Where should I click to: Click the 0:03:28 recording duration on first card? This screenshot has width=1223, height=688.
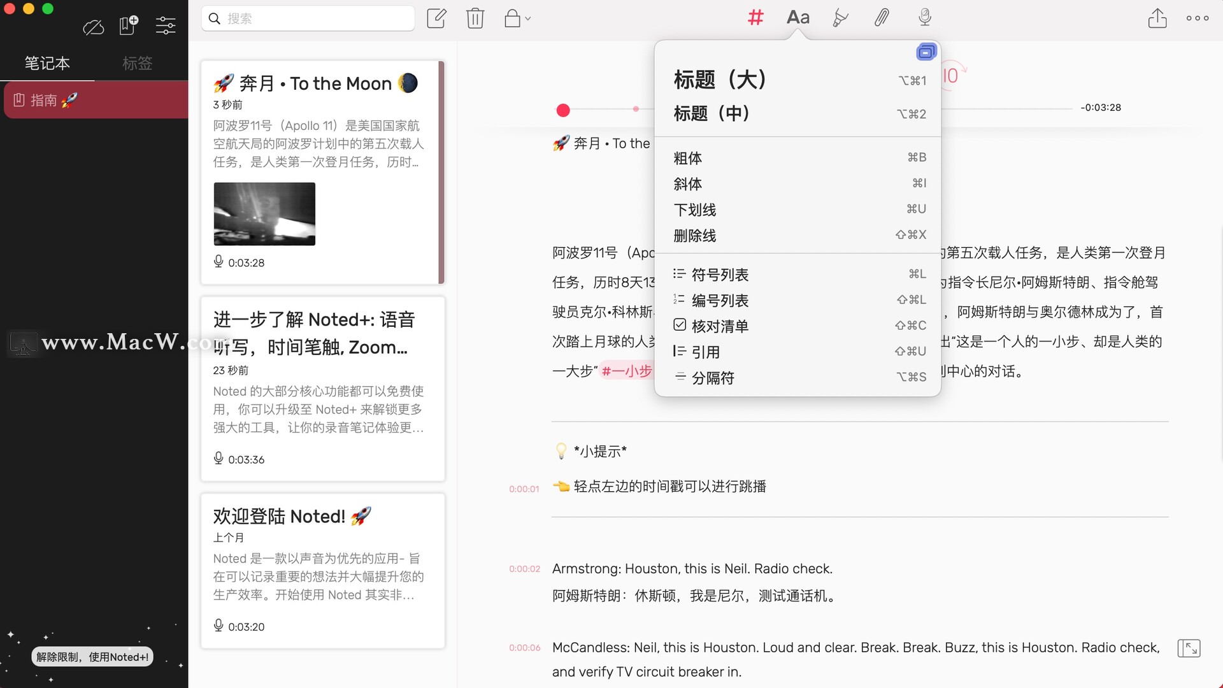click(x=246, y=262)
